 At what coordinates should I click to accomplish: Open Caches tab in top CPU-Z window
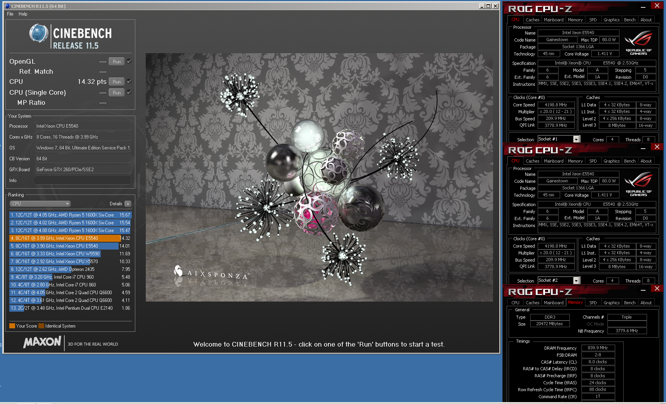pos(532,20)
